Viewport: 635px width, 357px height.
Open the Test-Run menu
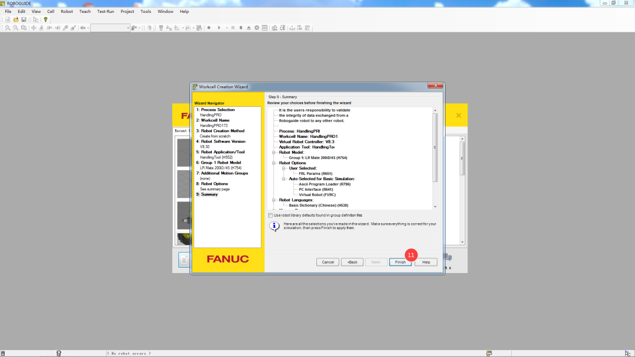(x=106, y=11)
